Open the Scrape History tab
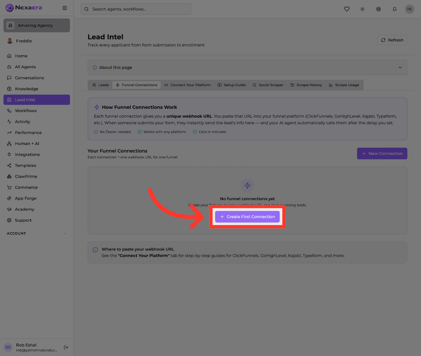This screenshot has height=356, width=421. coord(306,85)
